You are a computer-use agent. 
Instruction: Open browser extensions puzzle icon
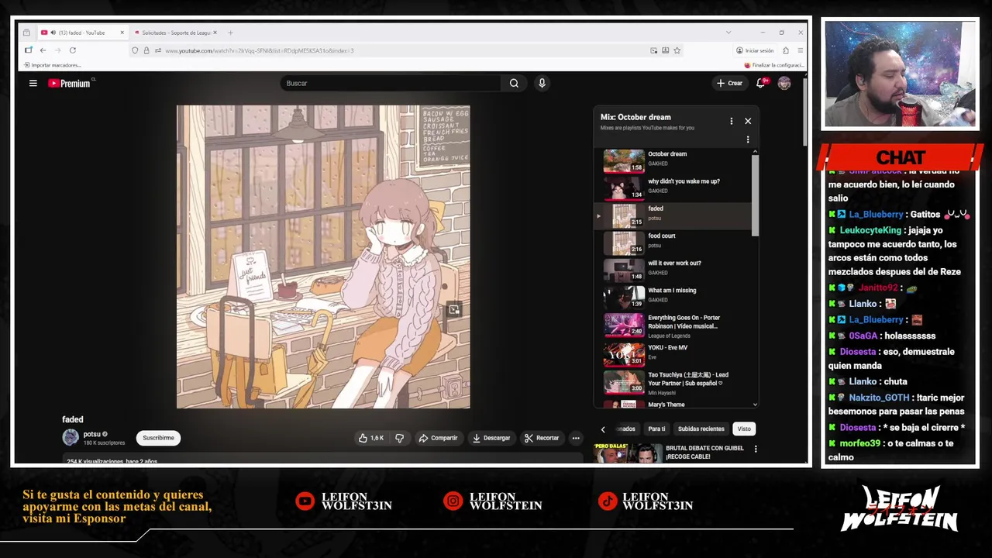pos(785,50)
